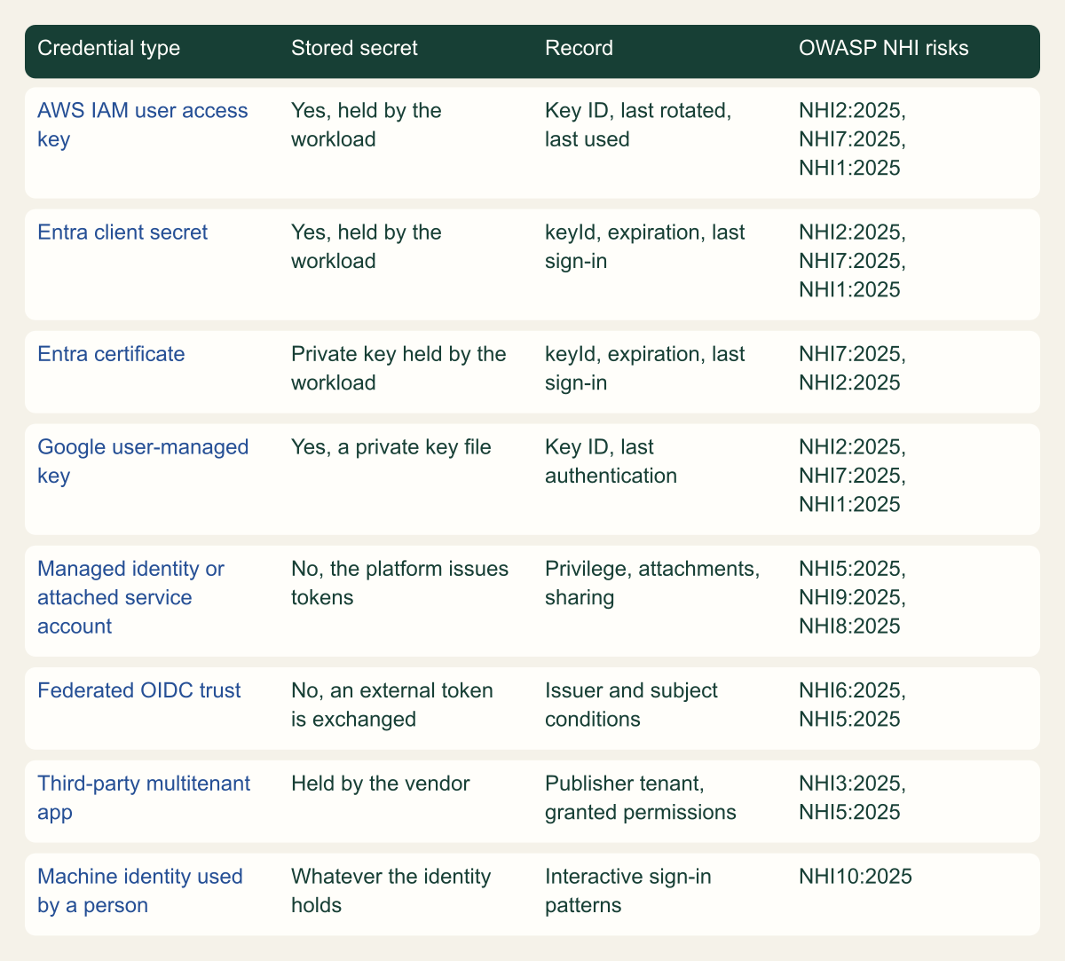1065x961 pixels.
Task: Open the Entra client secret link
Action: pos(122,232)
